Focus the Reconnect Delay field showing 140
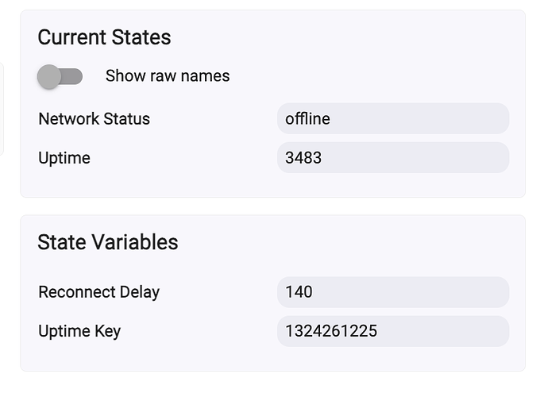Image resolution: width=540 pixels, height=397 pixels. (x=393, y=292)
